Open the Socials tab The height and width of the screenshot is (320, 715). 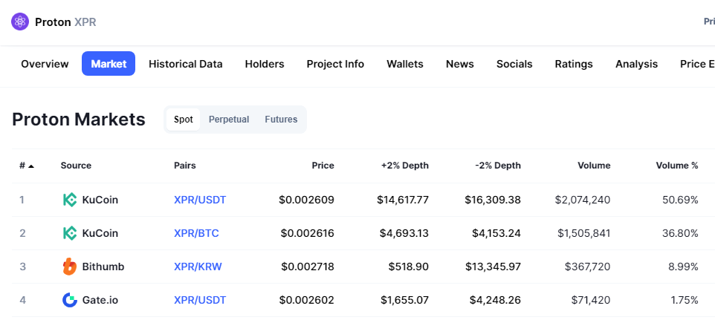[514, 64]
